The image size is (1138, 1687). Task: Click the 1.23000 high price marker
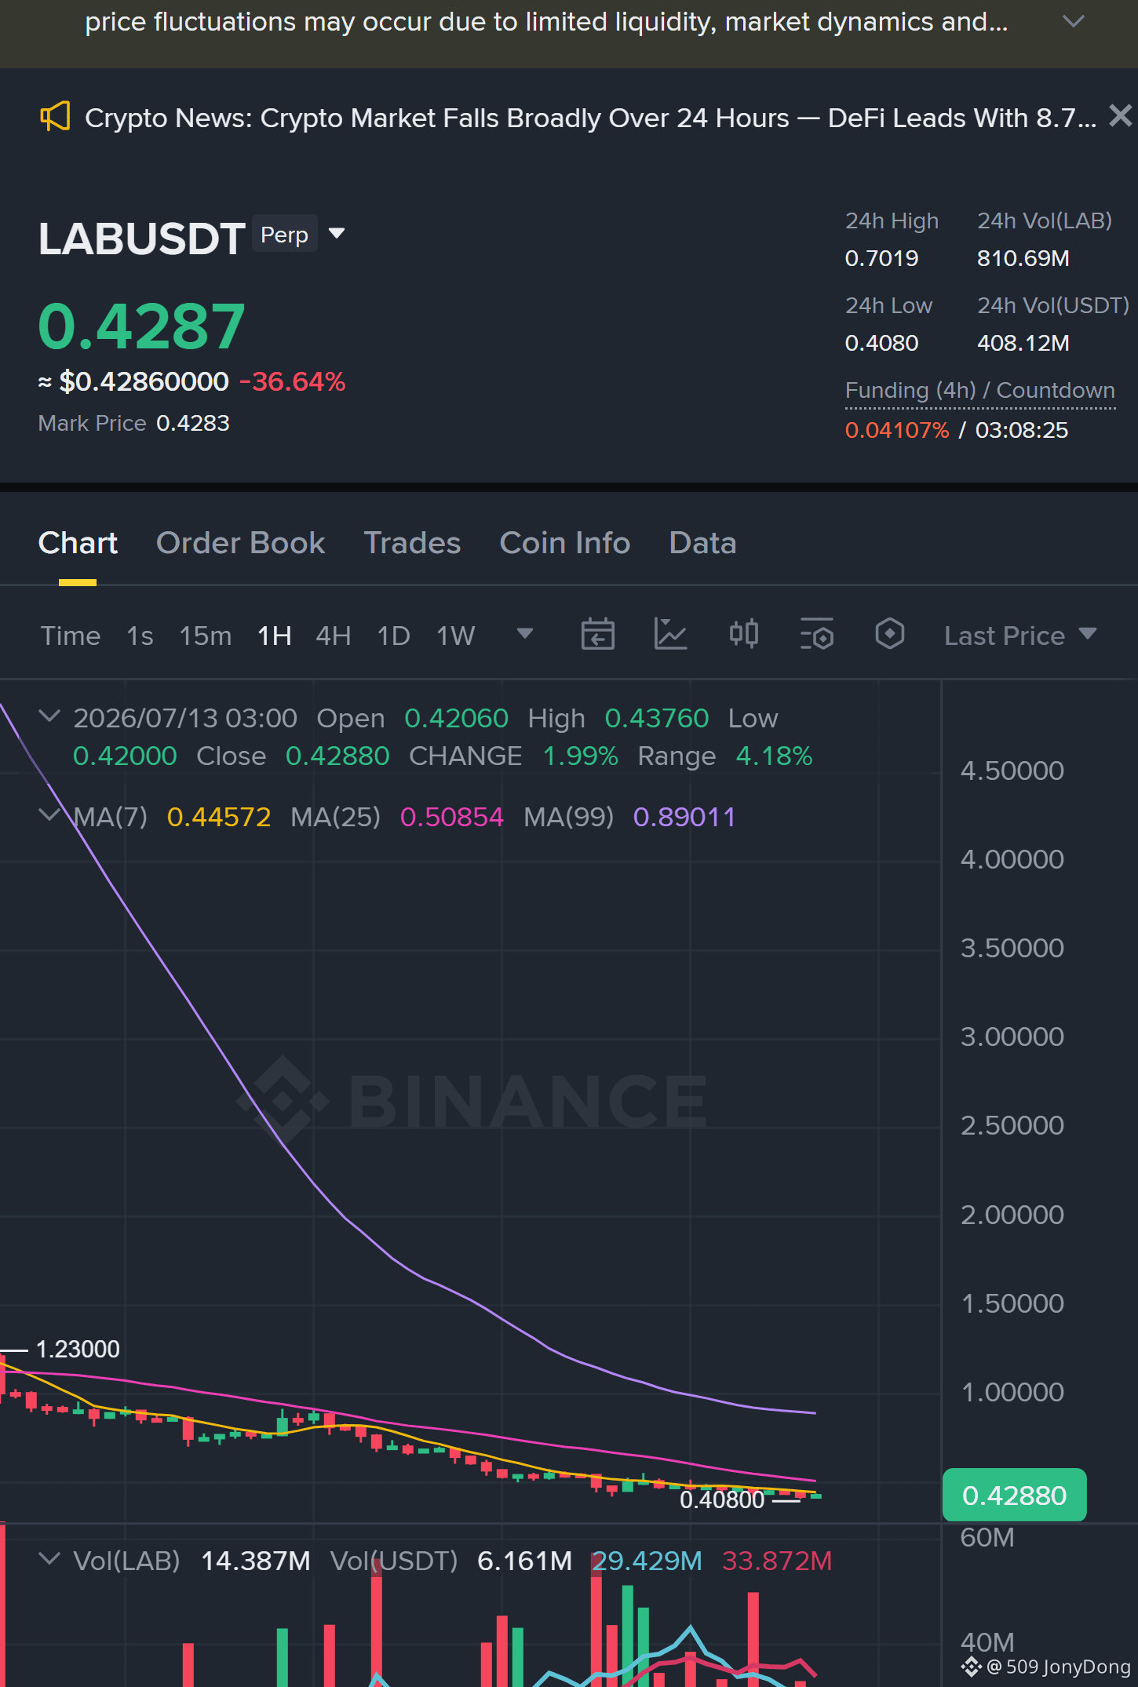tap(78, 1350)
